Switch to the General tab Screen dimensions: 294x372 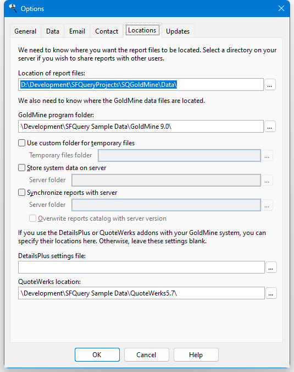25,31
